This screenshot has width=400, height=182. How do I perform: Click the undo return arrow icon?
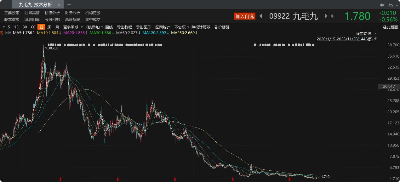coord(391,5)
